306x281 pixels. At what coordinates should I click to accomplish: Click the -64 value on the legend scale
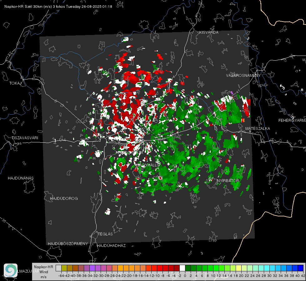coord(61,276)
